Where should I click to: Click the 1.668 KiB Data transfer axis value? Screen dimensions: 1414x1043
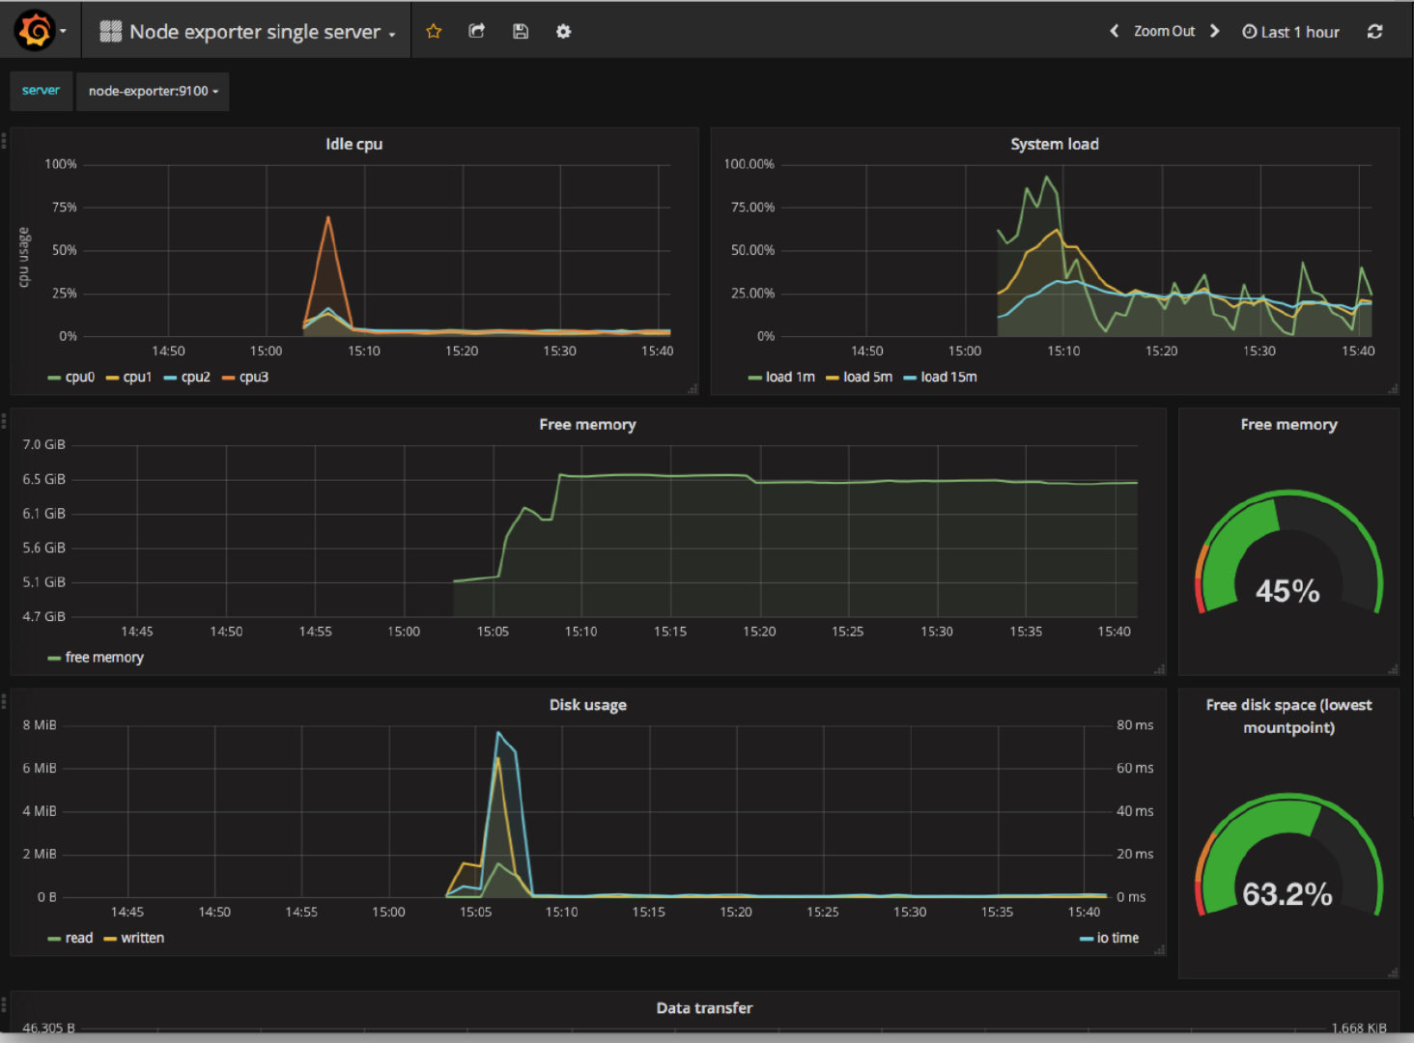(1359, 1028)
